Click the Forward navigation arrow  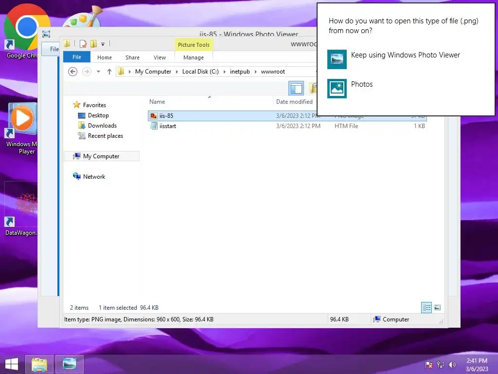(x=87, y=72)
